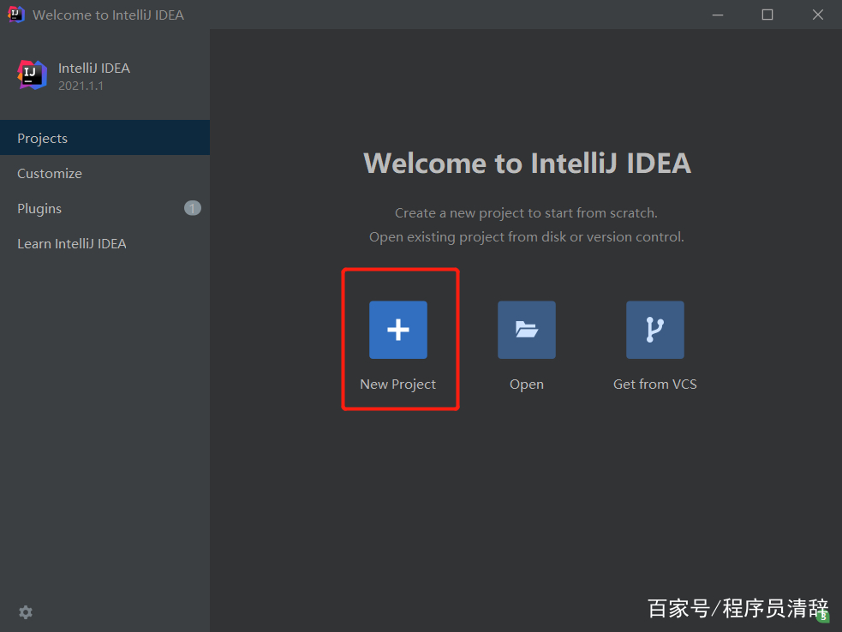Viewport: 842px width, 632px height.
Task: Click the New Project text label
Action: 397,385
